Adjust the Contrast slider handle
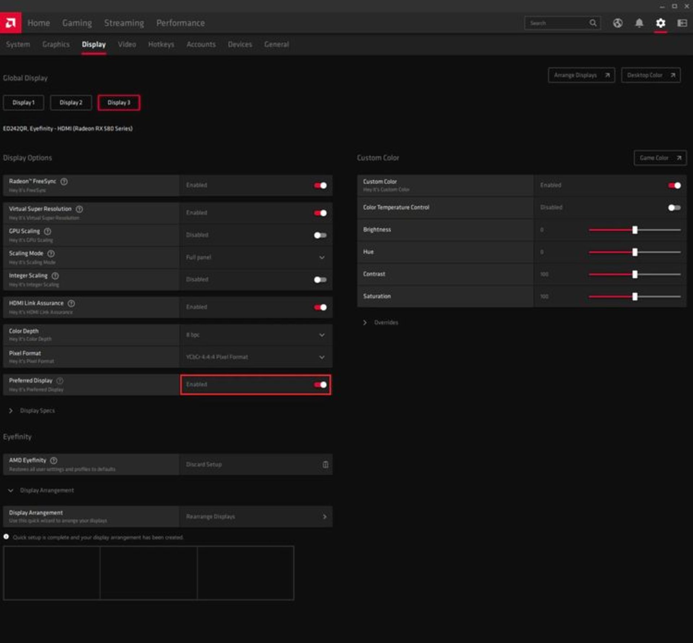The width and height of the screenshot is (693, 643). pos(635,275)
